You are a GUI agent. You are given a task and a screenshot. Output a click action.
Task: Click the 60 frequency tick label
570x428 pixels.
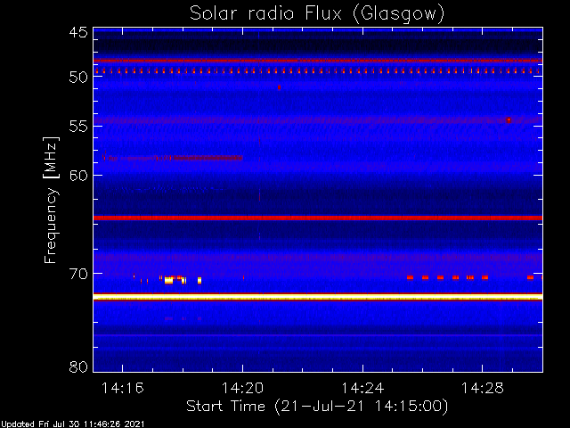click(x=78, y=176)
